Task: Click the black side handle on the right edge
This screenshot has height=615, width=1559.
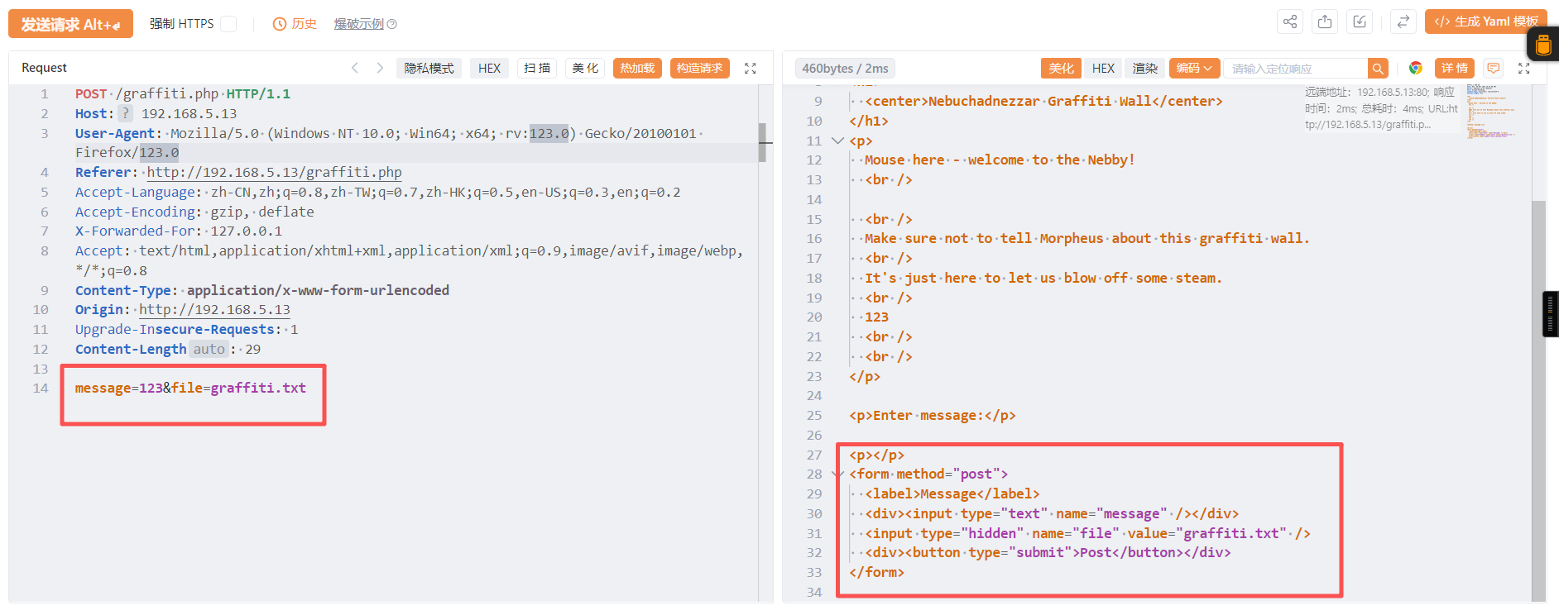Action: (1551, 314)
